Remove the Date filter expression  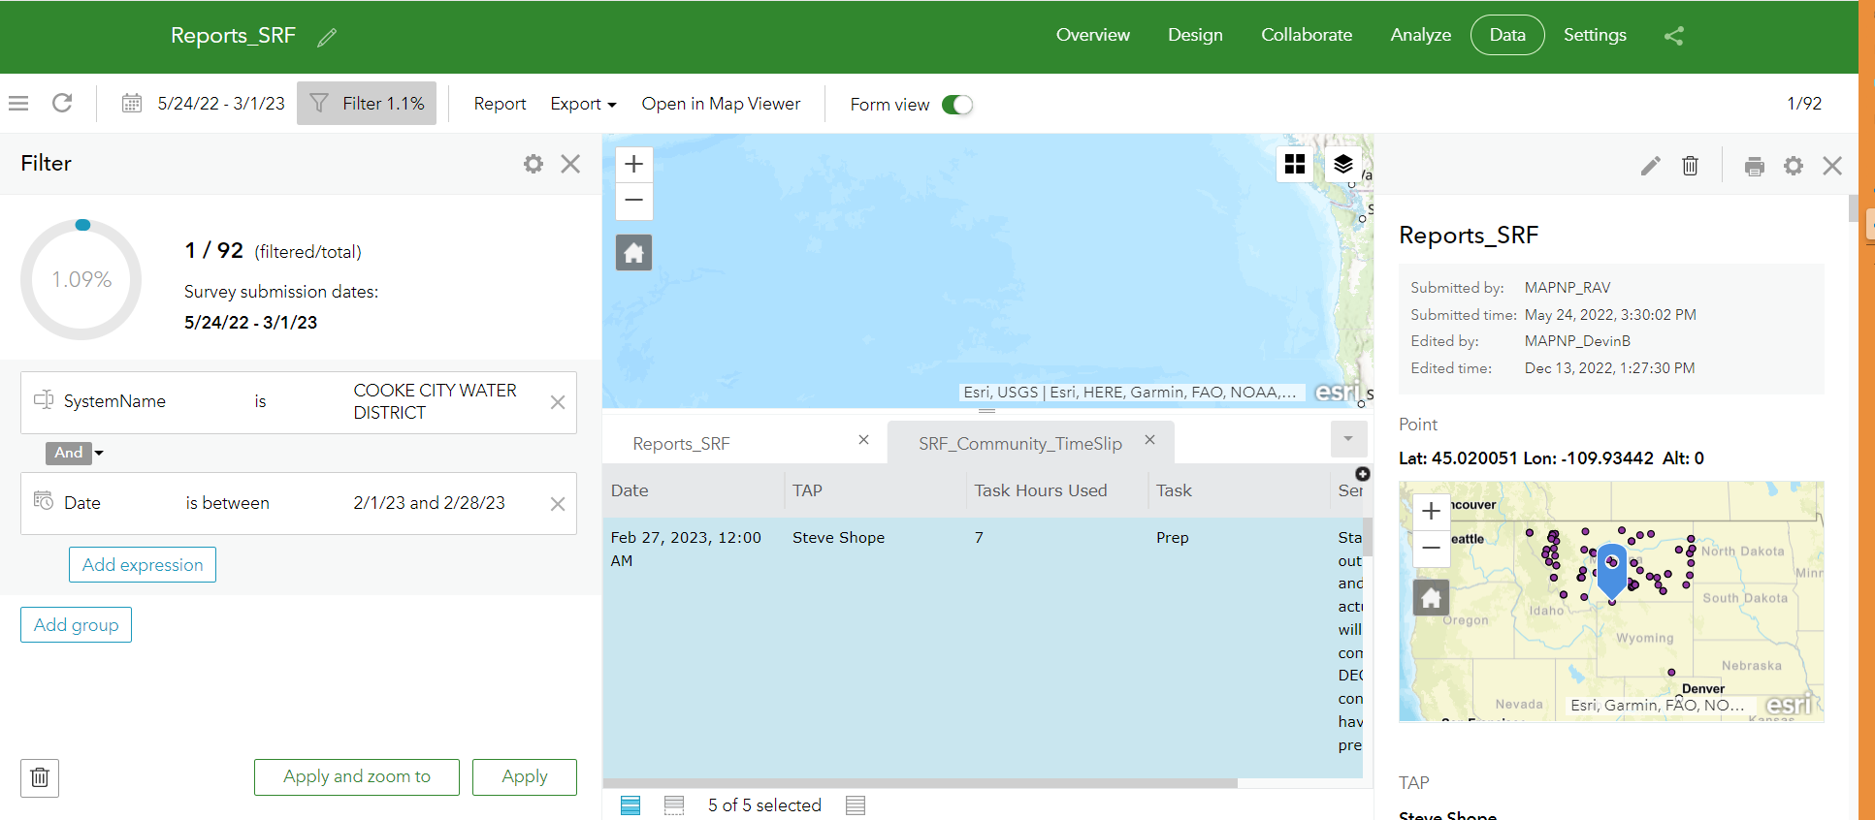pyautogui.click(x=558, y=504)
